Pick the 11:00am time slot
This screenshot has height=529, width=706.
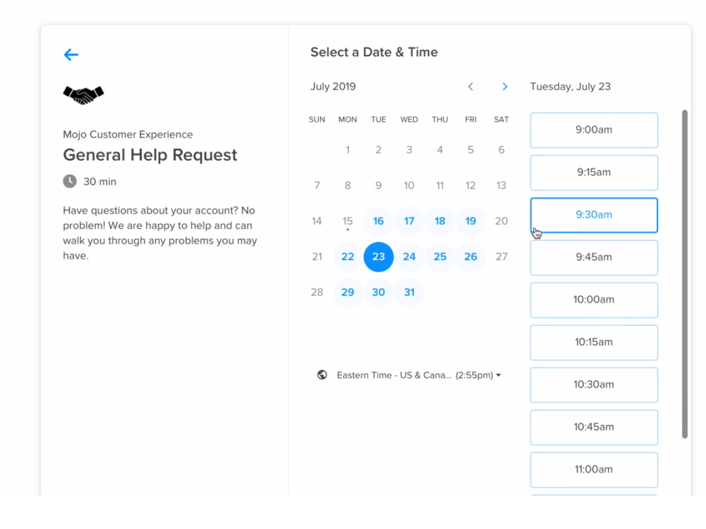[x=593, y=469]
